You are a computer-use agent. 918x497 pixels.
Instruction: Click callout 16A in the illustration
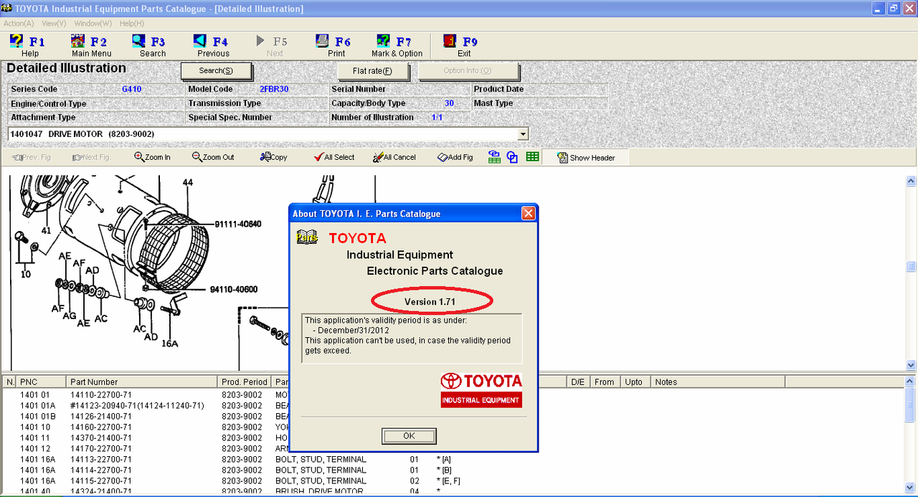pyautogui.click(x=169, y=344)
